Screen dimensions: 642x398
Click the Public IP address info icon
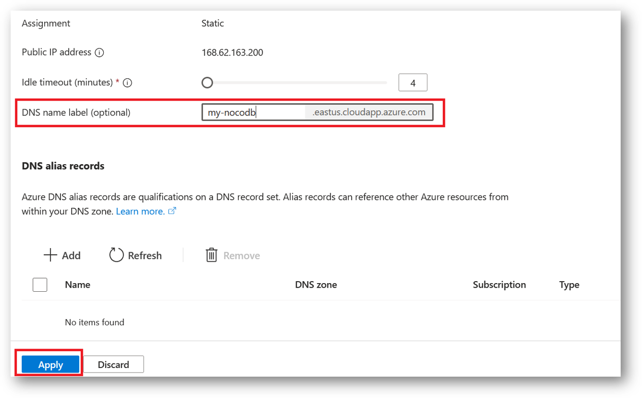pyautogui.click(x=100, y=52)
